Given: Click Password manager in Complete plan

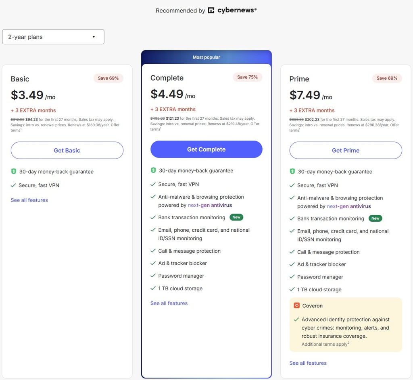Looking at the screenshot, I should pyautogui.click(x=181, y=276).
